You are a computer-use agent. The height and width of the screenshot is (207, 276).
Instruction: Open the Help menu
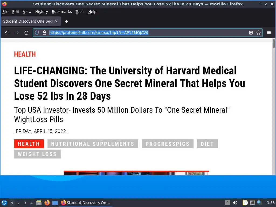tap(92, 12)
